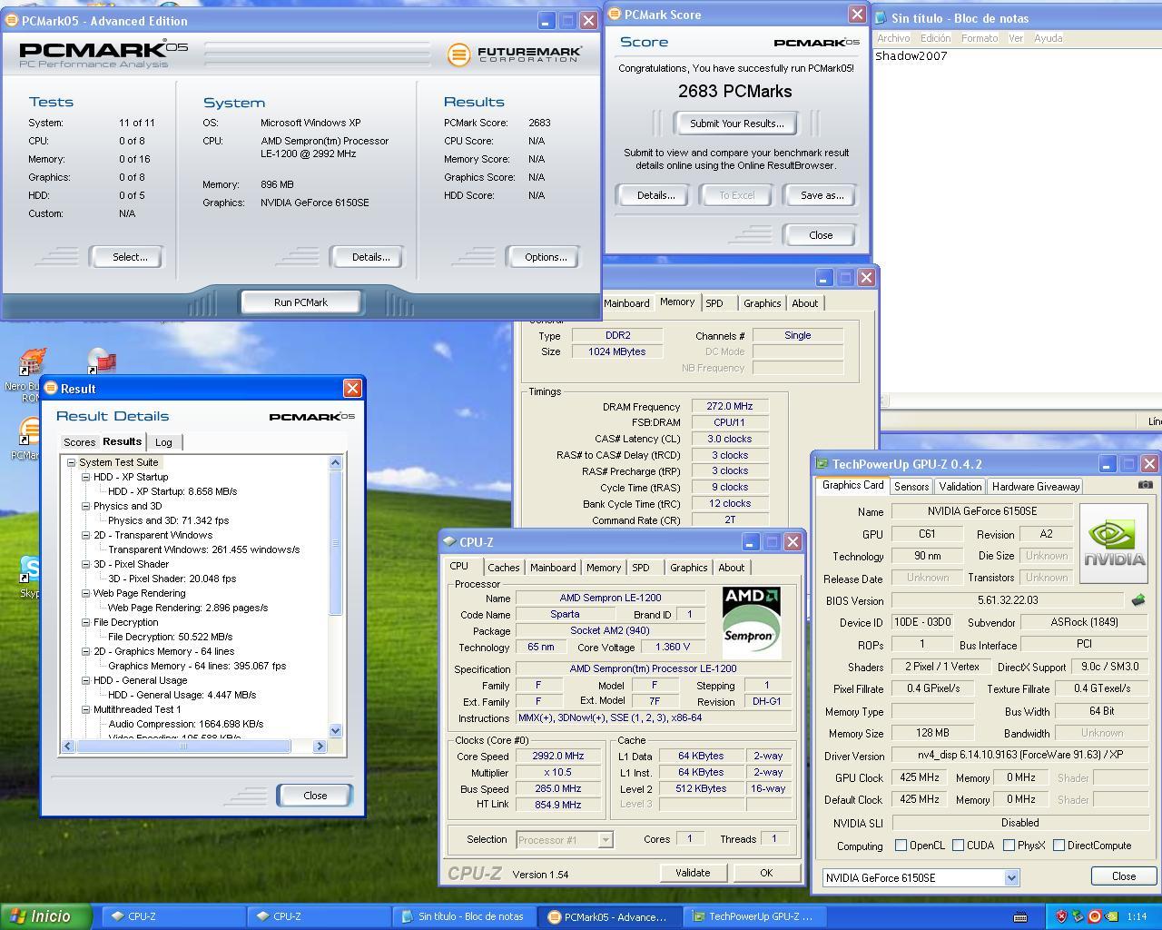Open Archivo menu in Bloc de notas
Image resolution: width=1162 pixels, height=930 pixels.
[x=893, y=38]
